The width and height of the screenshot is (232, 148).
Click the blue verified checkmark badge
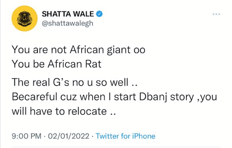coord(99,14)
